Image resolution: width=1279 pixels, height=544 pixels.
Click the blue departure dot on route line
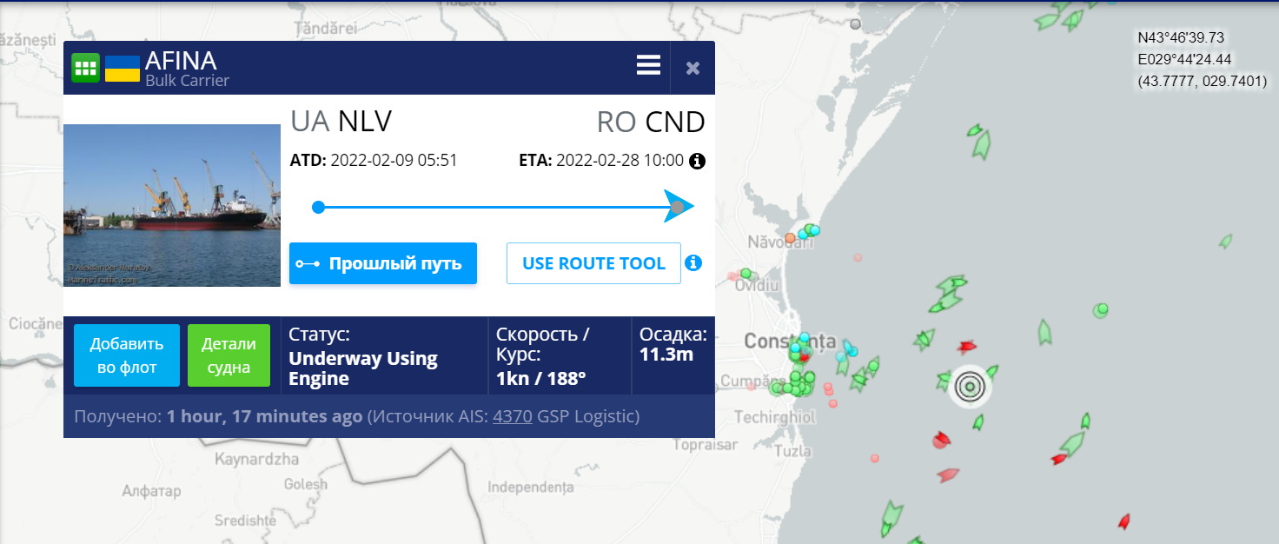tap(318, 207)
